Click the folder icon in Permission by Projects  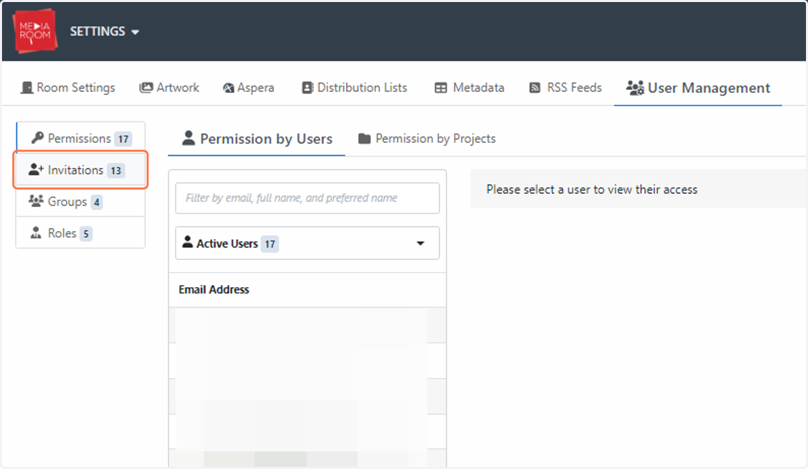364,139
